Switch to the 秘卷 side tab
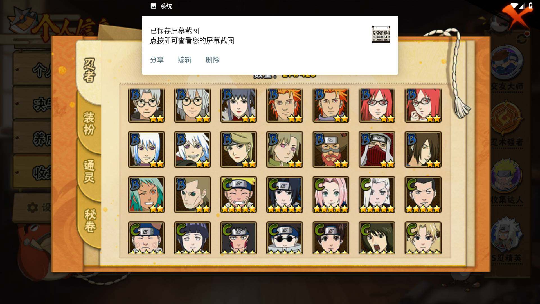This screenshot has width=540, height=304. (x=90, y=221)
